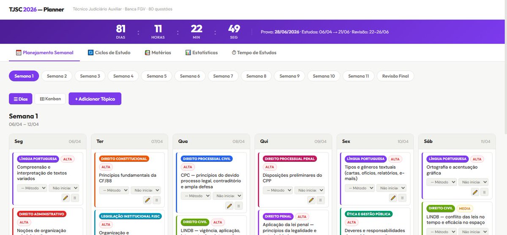Click gray icon beside pencil on 'Disposições preliminares' card

tap(321, 200)
